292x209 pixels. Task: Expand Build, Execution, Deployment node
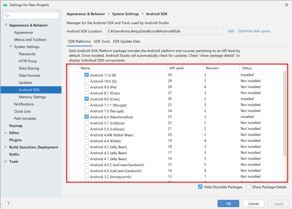(6, 147)
